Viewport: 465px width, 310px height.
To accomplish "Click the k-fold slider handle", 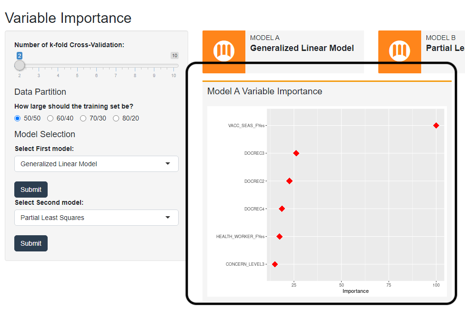I will point(20,65).
